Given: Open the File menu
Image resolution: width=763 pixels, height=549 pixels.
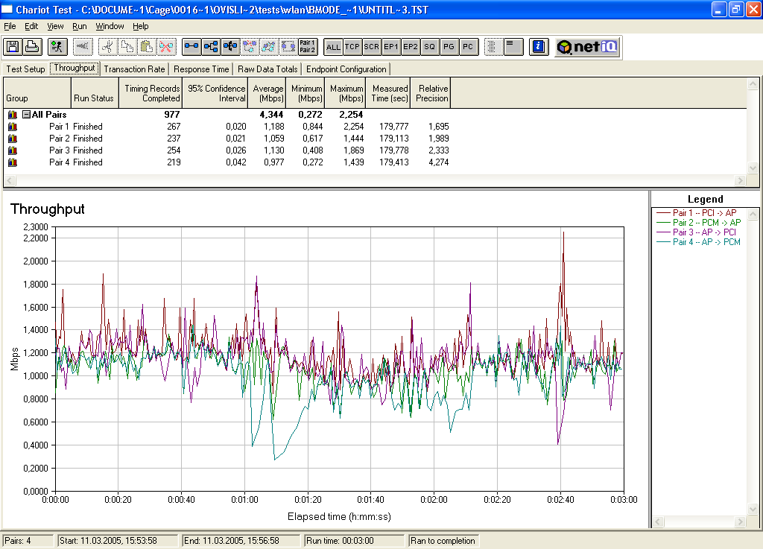Looking at the screenshot, I should (10, 26).
